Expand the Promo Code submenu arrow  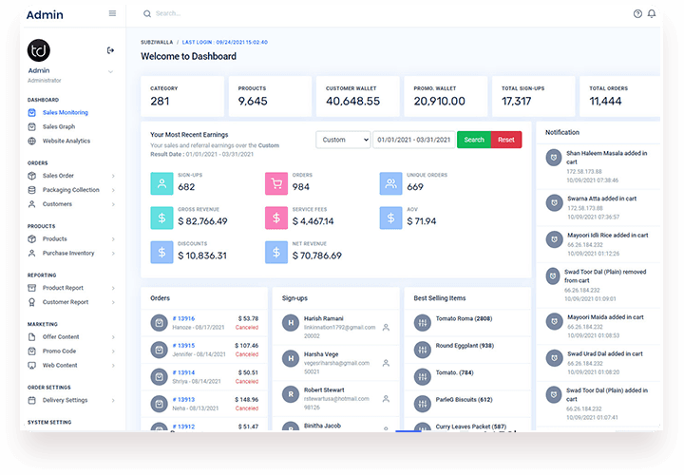pyautogui.click(x=113, y=351)
